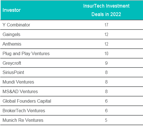Viewport: 143px width, 126px height.
Task: Click the deal count 12 for Gaingels
Action: tap(106, 35)
